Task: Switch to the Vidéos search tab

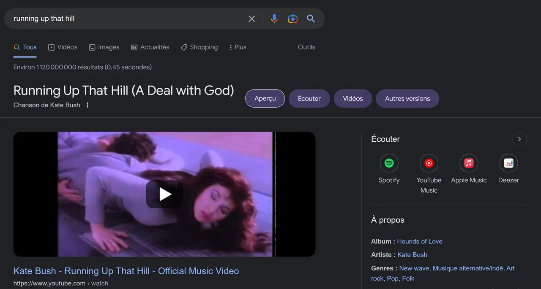Action: tap(63, 47)
